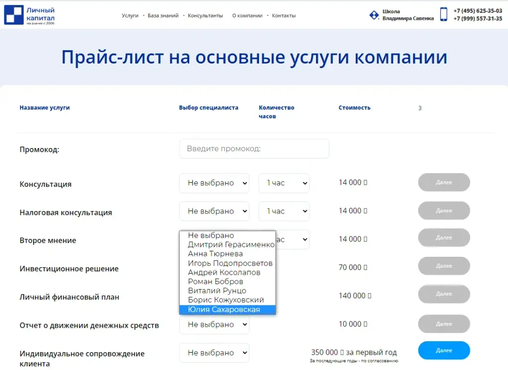The image size is (508, 370).
Task: Click the Школа Владимира Савенка diamond icon
Action: (x=374, y=15)
